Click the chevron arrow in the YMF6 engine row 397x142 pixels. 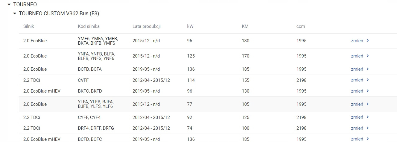pos(368,41)
